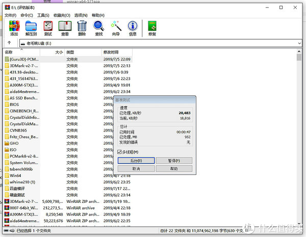
Task: Open the Help (帮助) menu
Action: [98, 15]
